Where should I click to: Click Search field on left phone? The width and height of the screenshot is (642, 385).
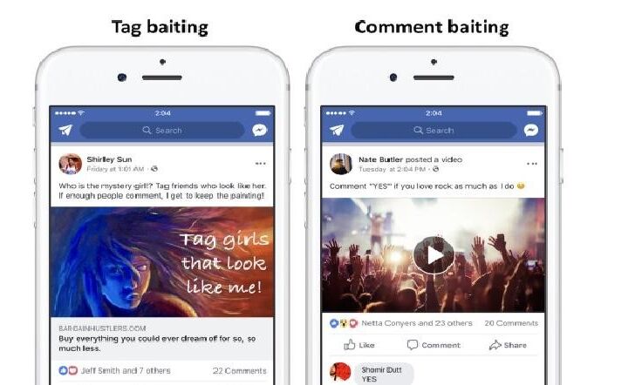(x=162, y=131)
